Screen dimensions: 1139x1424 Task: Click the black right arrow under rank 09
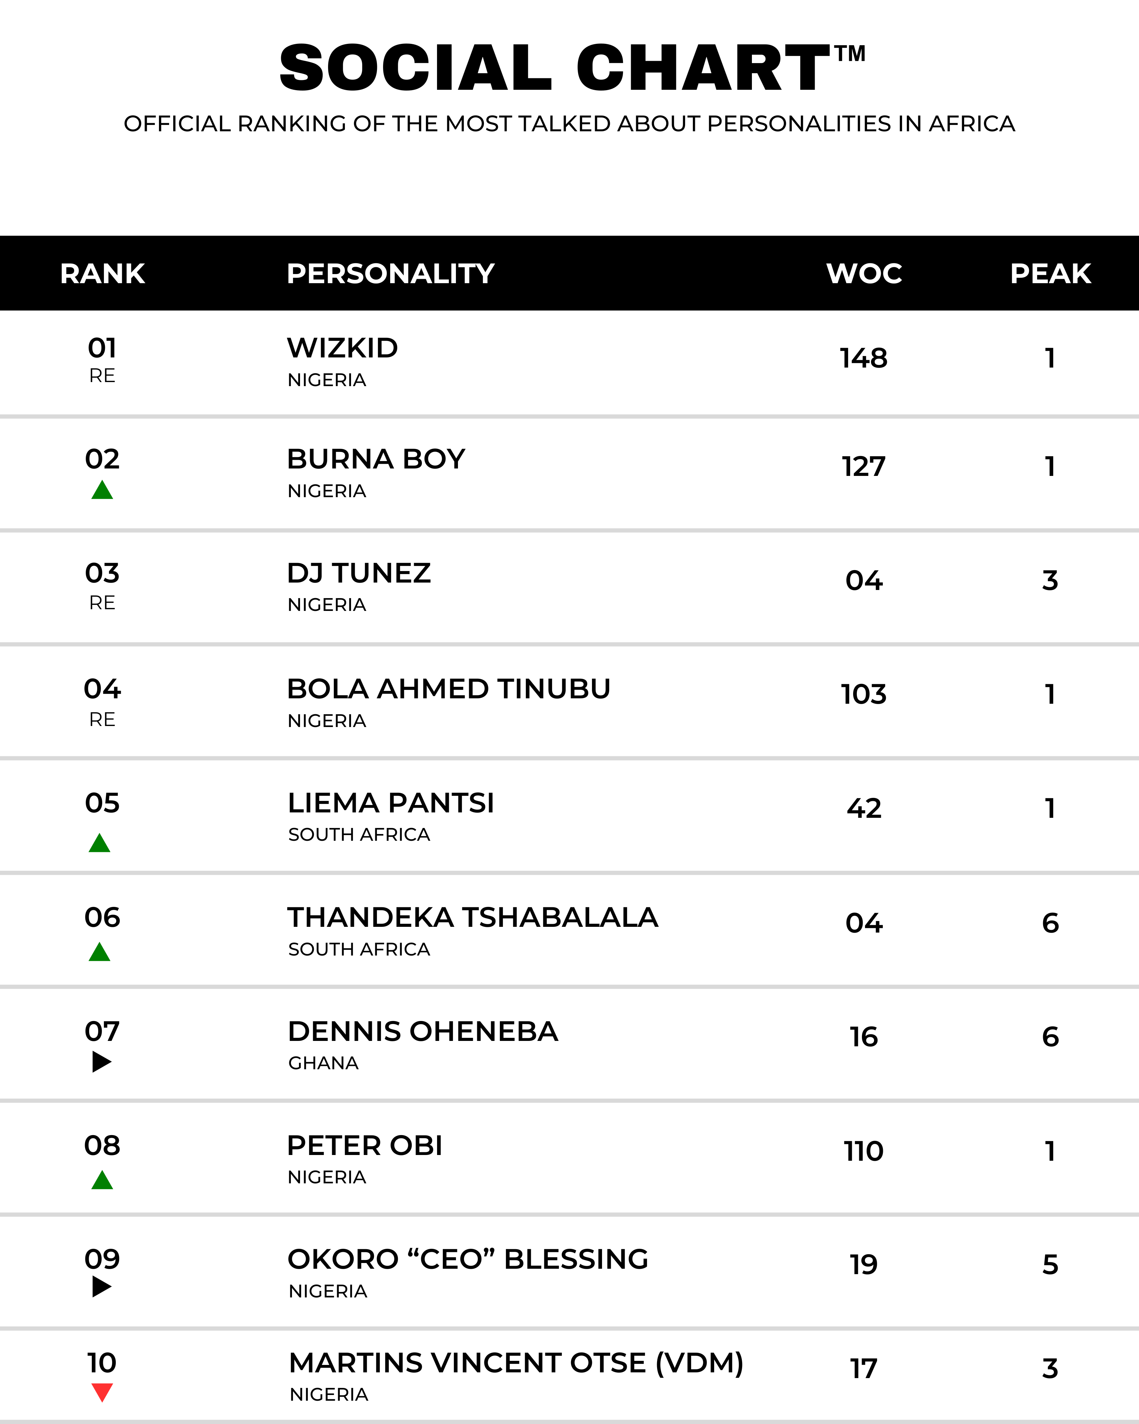coord(101,1287)
